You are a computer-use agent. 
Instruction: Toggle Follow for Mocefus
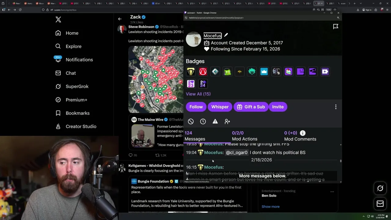(x=196, y=107)
